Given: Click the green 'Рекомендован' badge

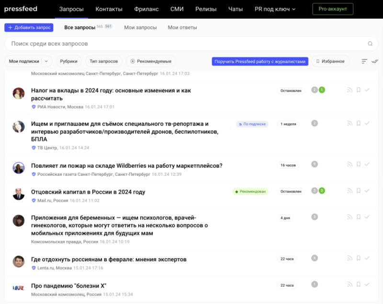Looking at the screenshot, I should pos(250,192).
